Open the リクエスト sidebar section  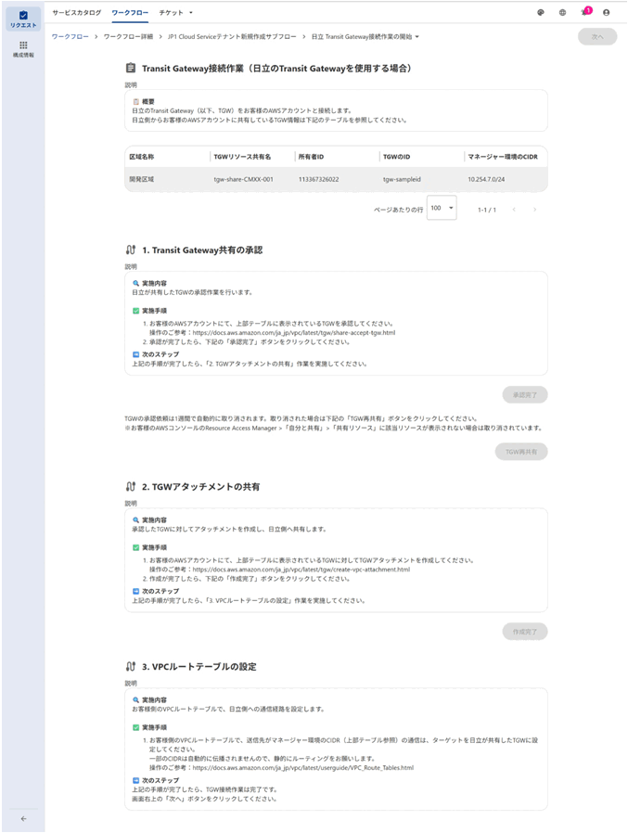coord(23,19)
